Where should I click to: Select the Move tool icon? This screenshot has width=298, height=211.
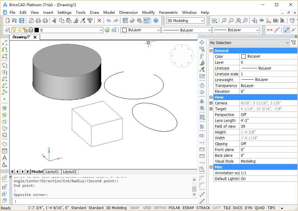(x=202, y=42)
